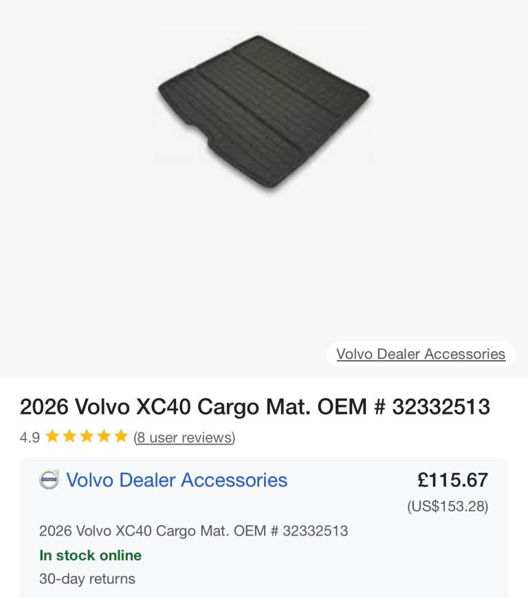Click the green In stock online label
This screenshot has height=598, width=528.
click(x=91, y=555)
